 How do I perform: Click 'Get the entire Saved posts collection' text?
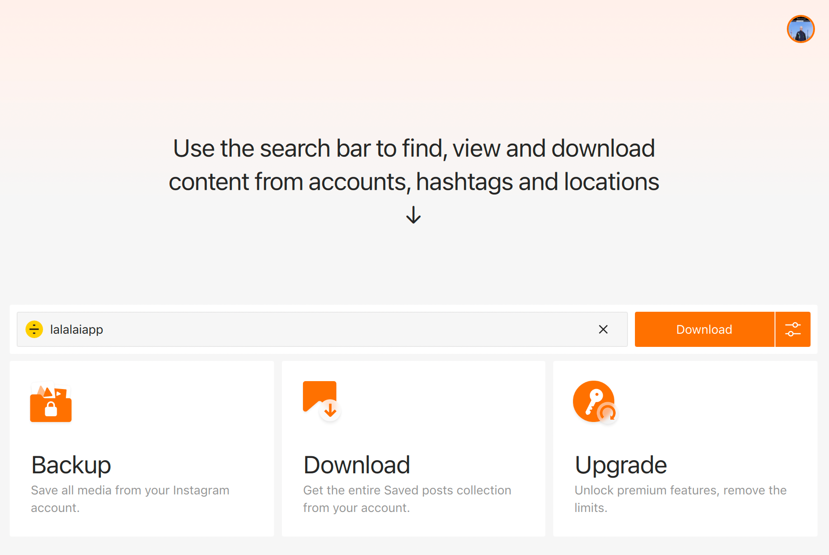tap(407, 490)
